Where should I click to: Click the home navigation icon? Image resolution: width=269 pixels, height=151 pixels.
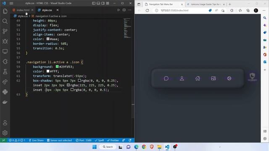click(x=198, y=78)
